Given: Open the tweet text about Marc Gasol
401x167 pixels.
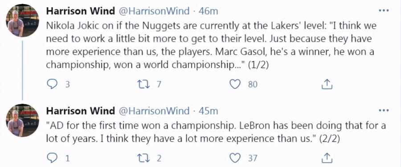Looking at the screenshot, I should point(211,46).
